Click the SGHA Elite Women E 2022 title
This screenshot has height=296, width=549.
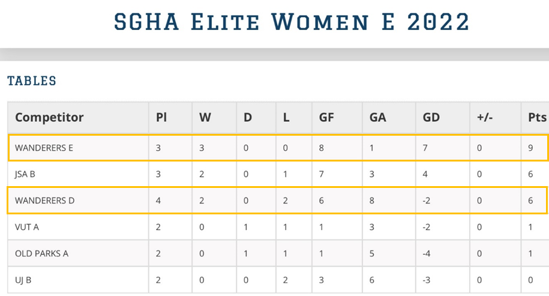(x=292, y=22)
